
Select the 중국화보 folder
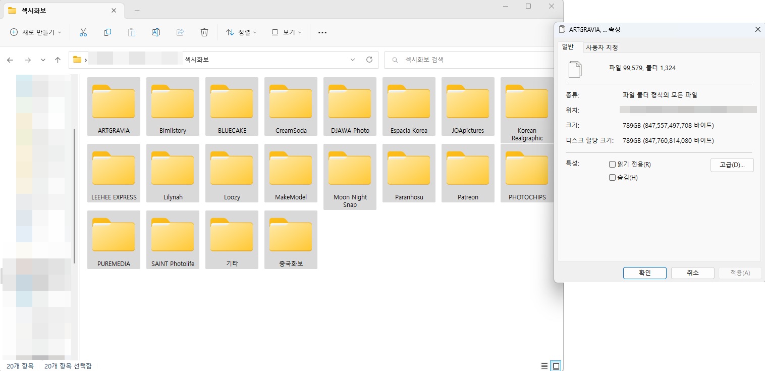[291, 240]
